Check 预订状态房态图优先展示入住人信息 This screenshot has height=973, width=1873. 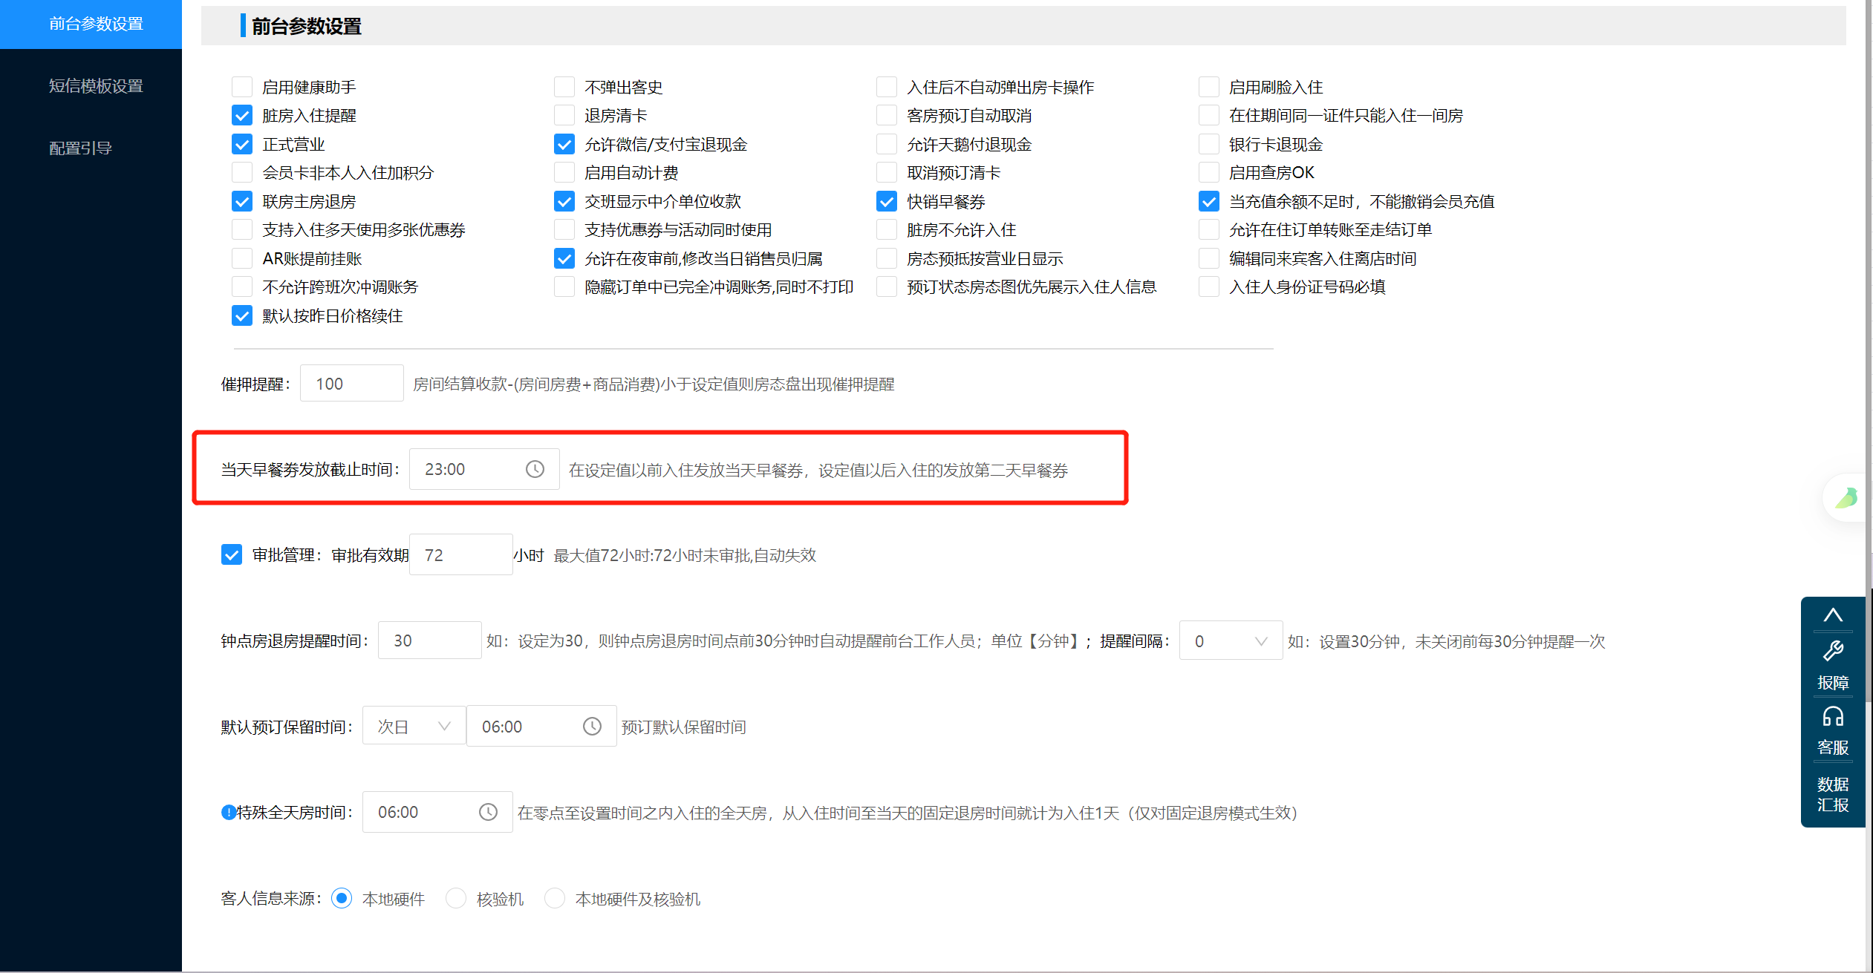(x=887, y=286)
